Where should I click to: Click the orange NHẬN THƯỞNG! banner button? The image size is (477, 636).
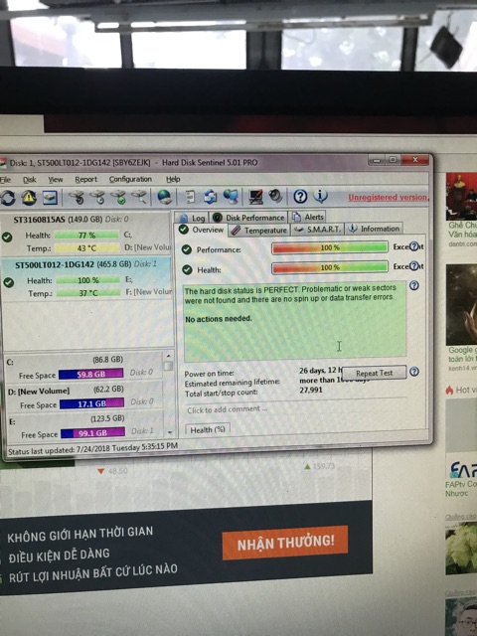285,543
